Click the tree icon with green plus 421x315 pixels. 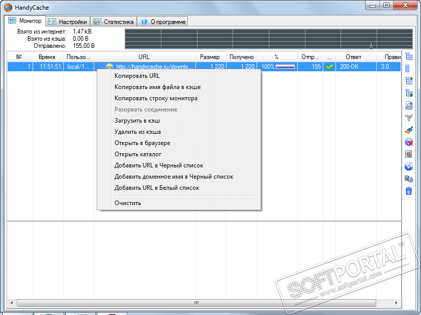click(x=409, y=80)
